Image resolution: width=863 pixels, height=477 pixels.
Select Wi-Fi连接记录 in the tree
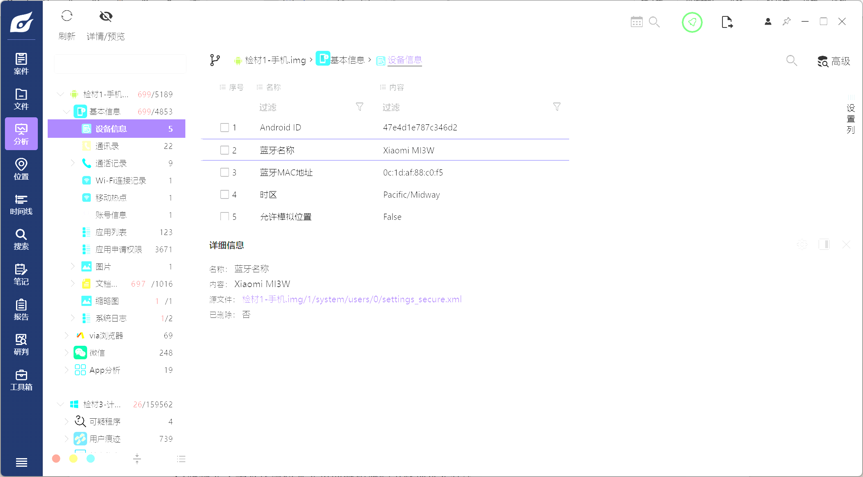click(120, 180)
